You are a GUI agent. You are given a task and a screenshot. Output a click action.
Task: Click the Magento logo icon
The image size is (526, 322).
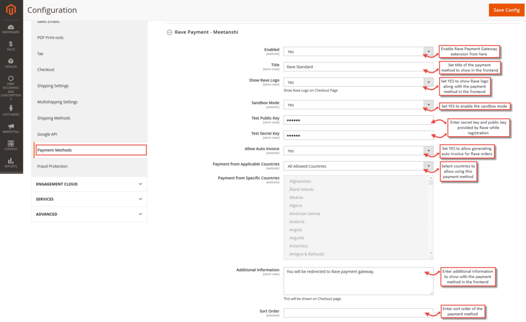point(11,10)
